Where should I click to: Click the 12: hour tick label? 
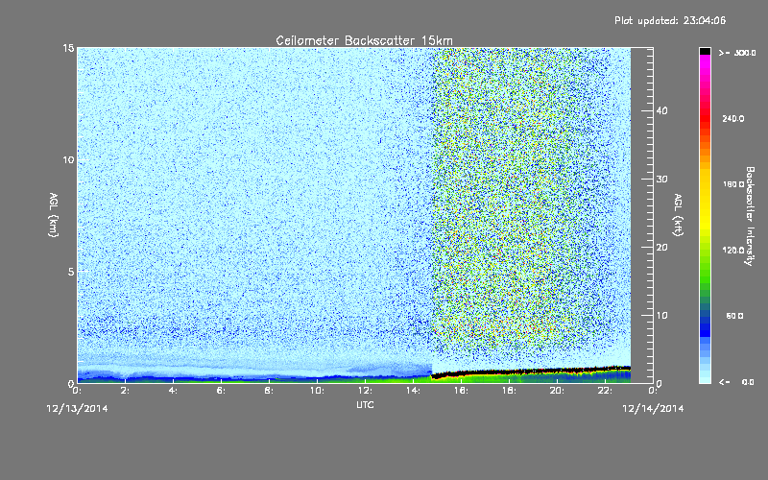(x=365, y=391)
